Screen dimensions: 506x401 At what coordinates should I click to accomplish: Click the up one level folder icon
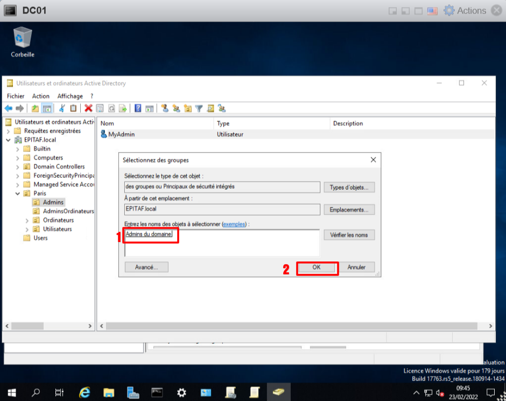(35, 108)
